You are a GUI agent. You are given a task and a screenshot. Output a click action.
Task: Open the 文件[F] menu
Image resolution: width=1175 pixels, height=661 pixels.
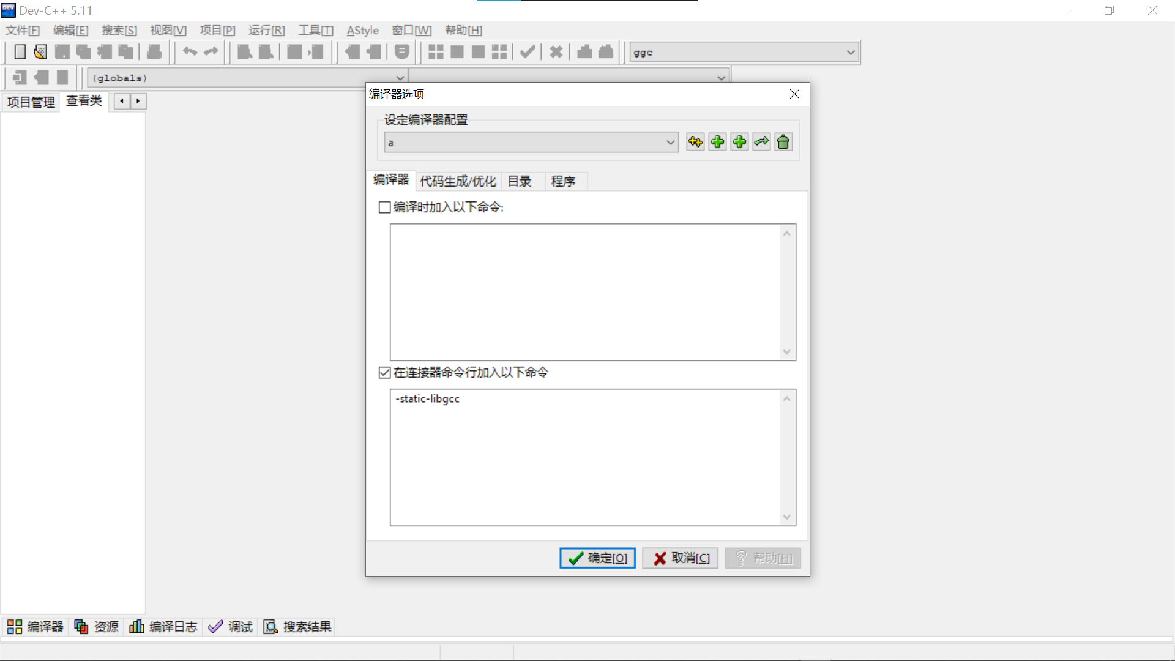[x=23, y=31]
